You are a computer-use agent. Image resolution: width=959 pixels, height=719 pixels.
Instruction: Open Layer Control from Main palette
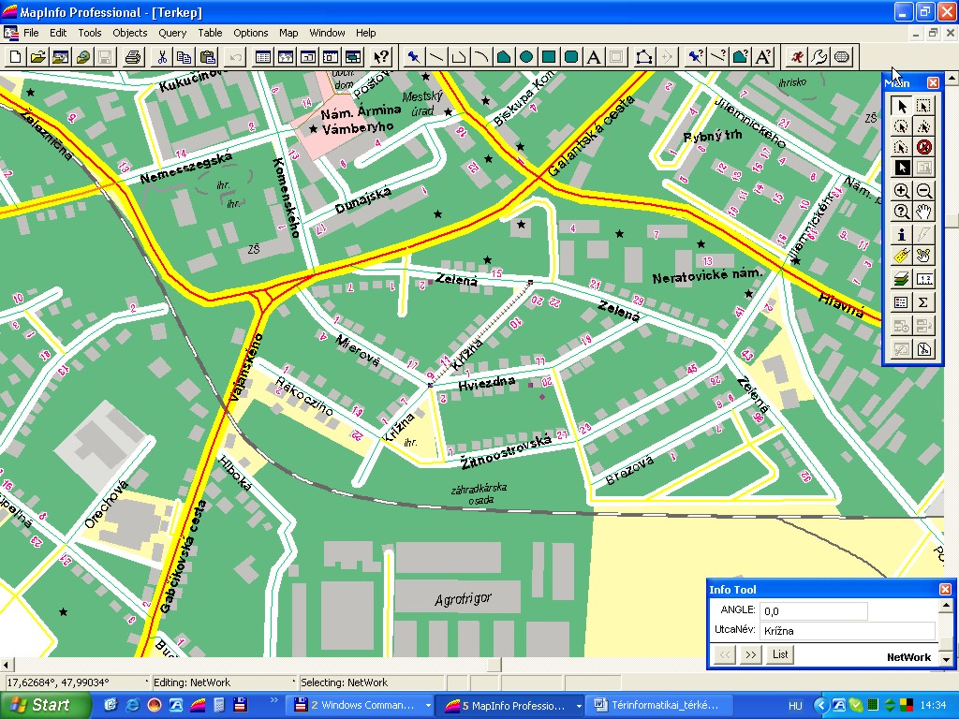[901, 279]
